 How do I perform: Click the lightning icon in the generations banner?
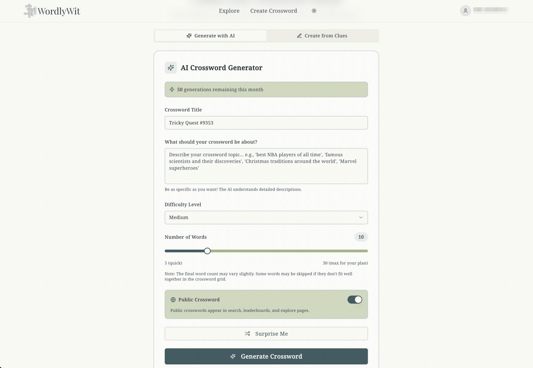coord(172,89)
